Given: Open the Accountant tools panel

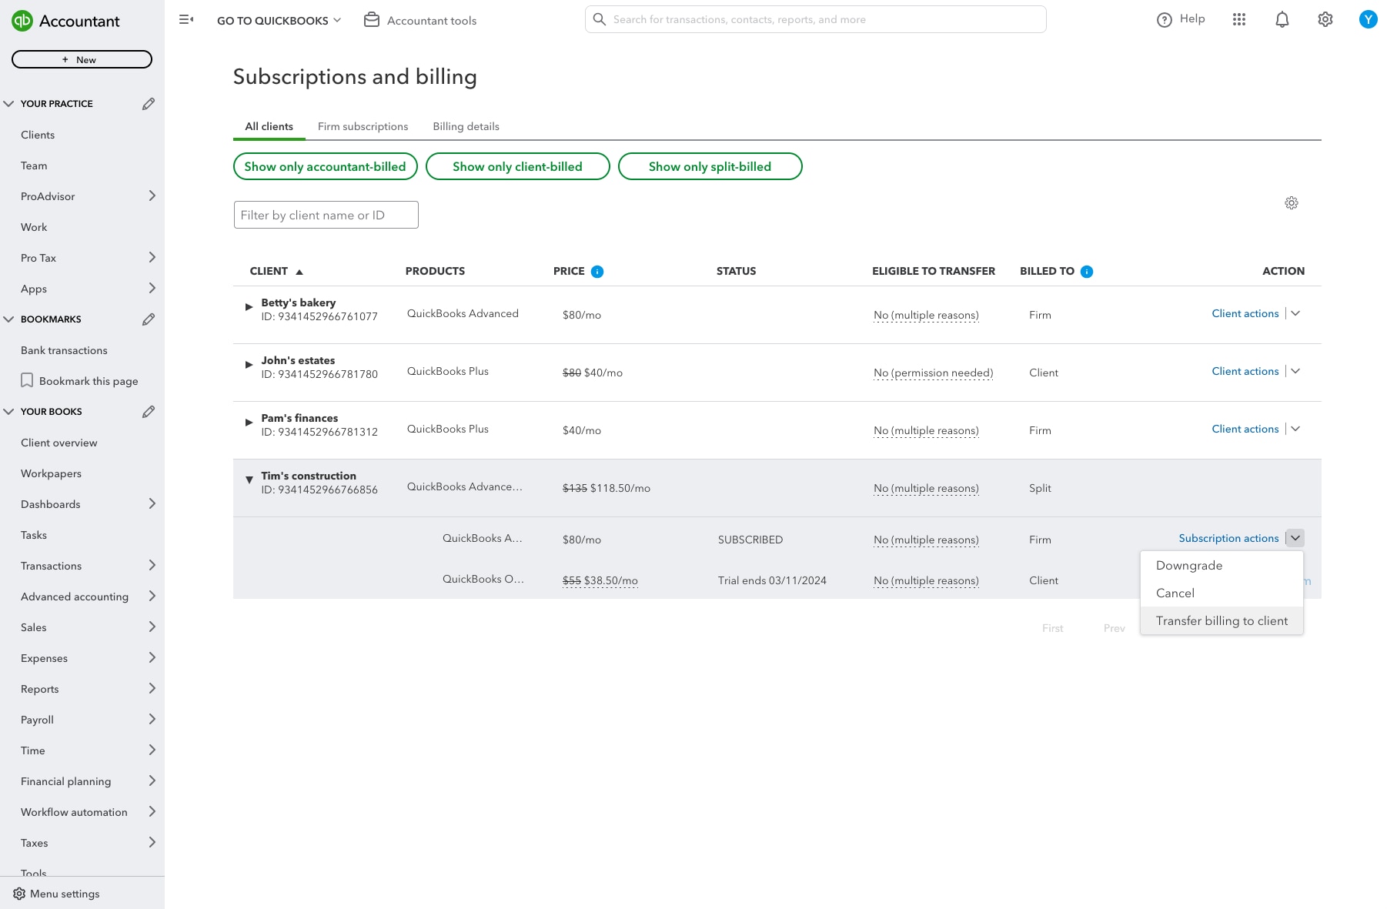Looking at the screenshot, I should (419, 20).
